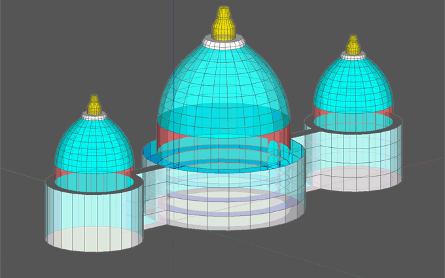This screenshot has width=445, height=278.
Task: Select the yellow finial atop the center dome
Action: point(223,23)
